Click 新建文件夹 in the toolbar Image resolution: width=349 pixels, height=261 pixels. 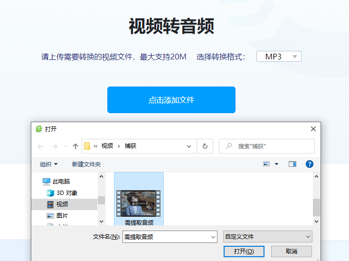pyautogui.click(x=86, y=164)
